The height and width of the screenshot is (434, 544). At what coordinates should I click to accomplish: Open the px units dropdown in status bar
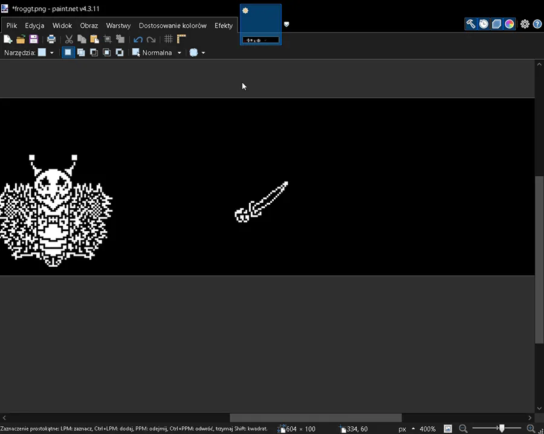(x=406, y=429)
